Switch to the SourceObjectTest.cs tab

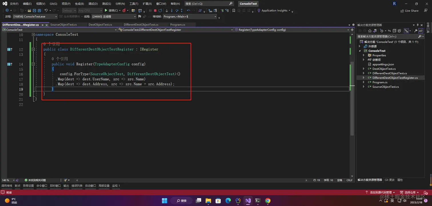tap(64, 25)
